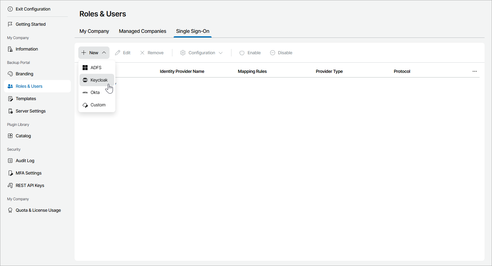This screenshot has height=266, width=492.
Task: Switch to the Managed Companies tab
Action: click(142, 31)
